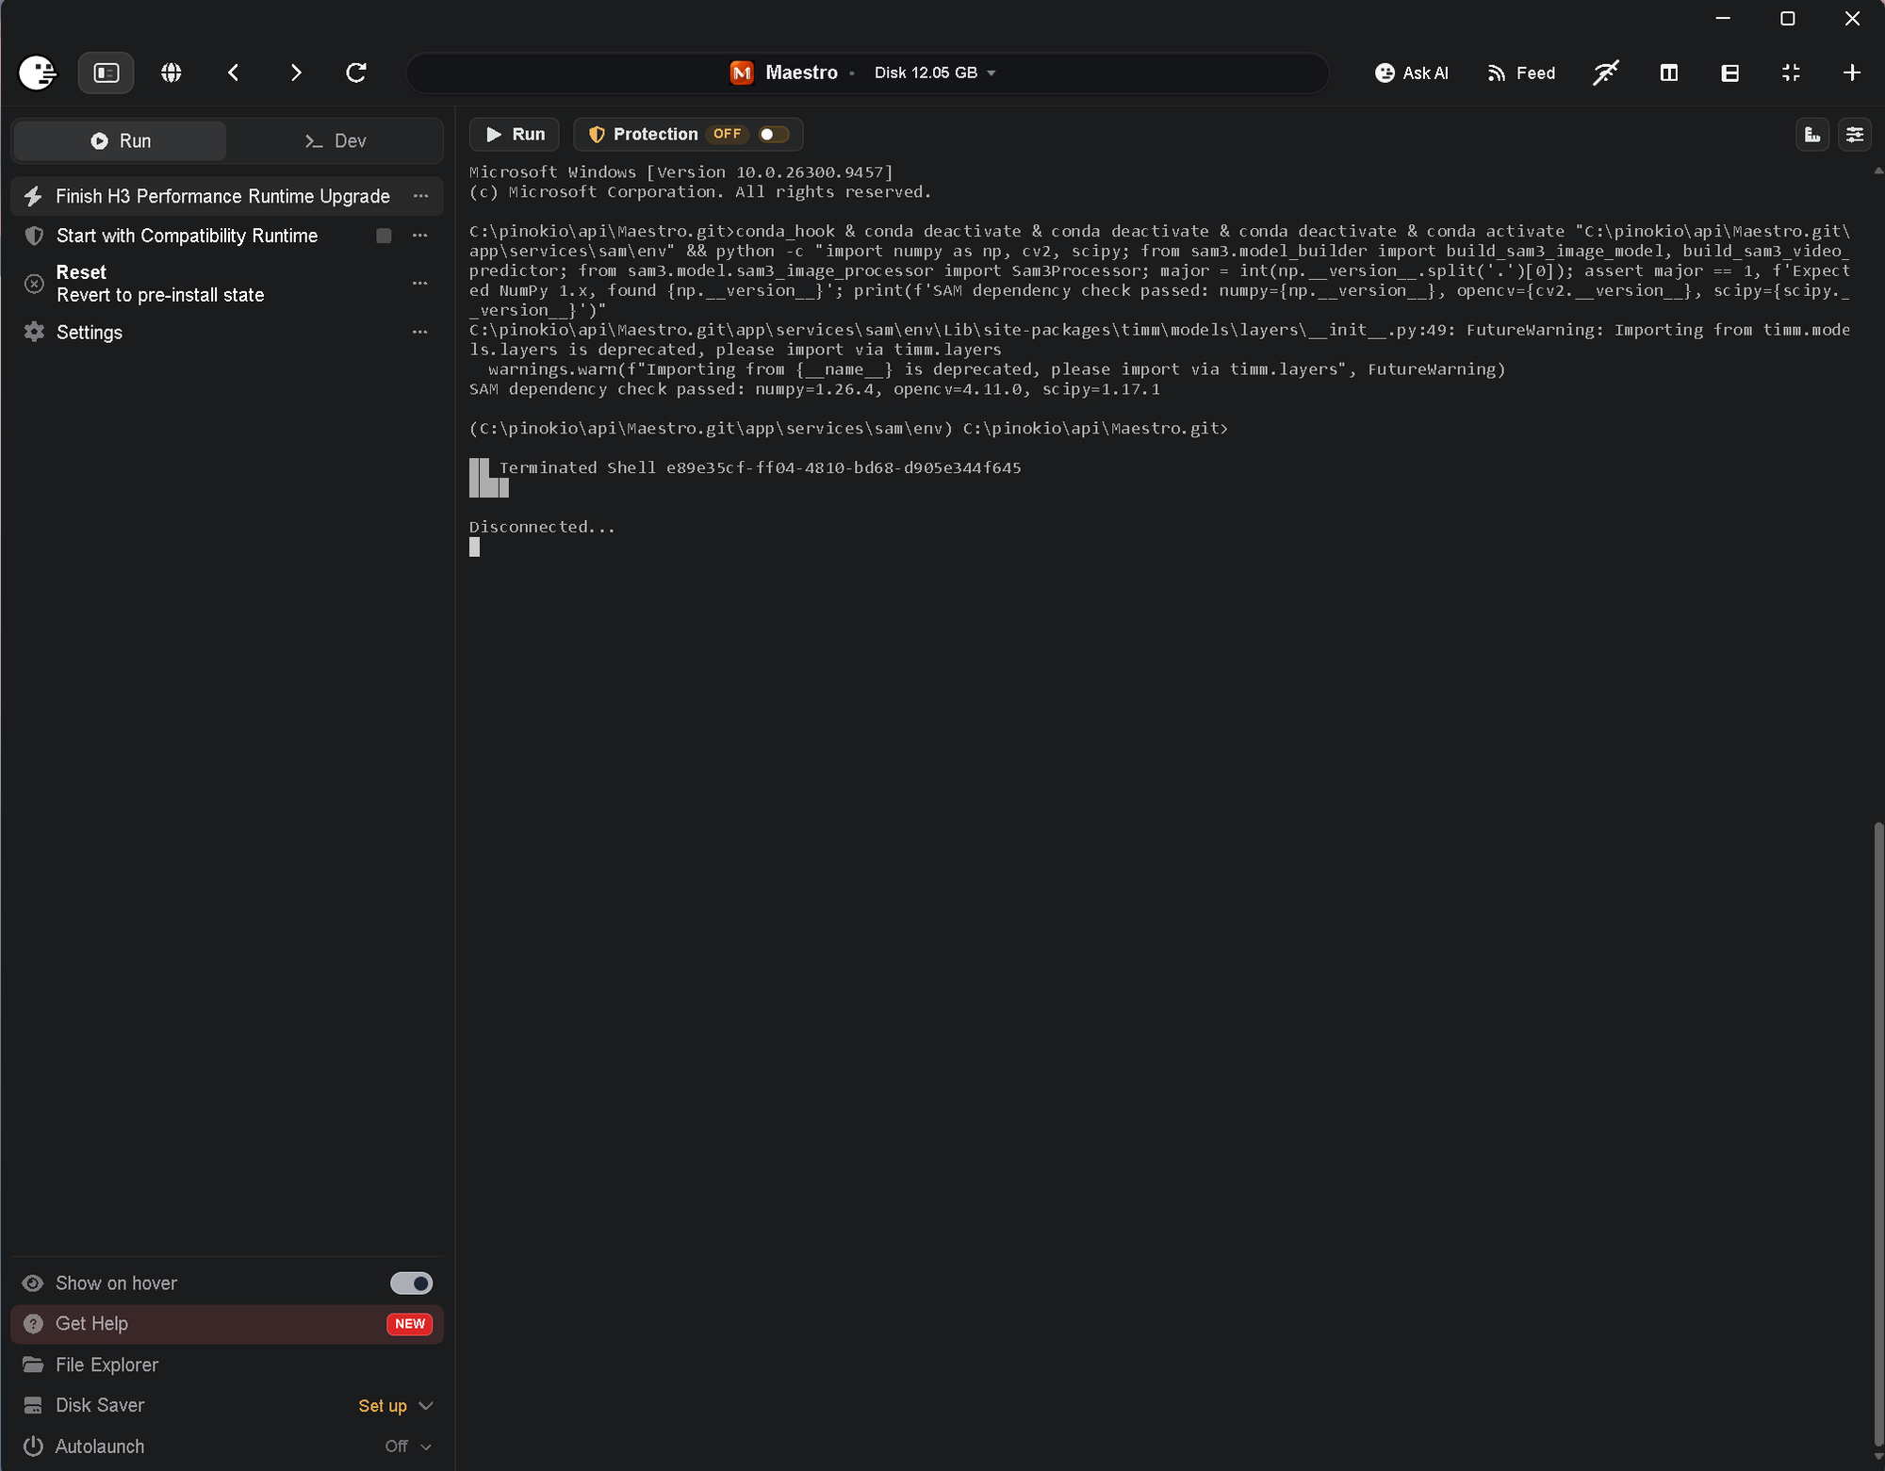Viewport: 1885px width, 1471px height.
Task: Go back with the left arrow
Action: coord(234,73)
